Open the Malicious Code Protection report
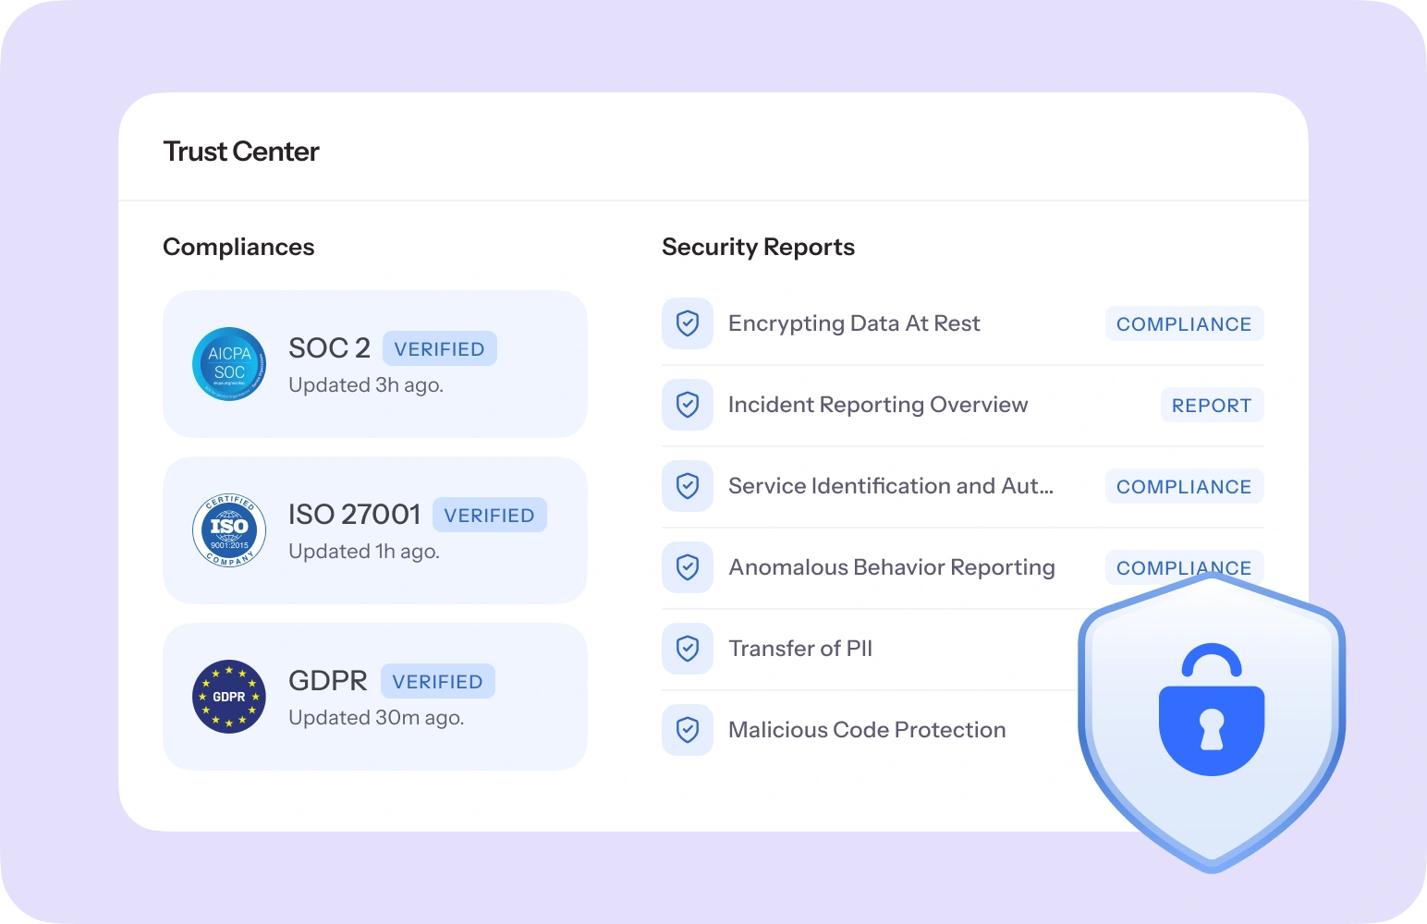1427x924 pixels. click(867, 730)
